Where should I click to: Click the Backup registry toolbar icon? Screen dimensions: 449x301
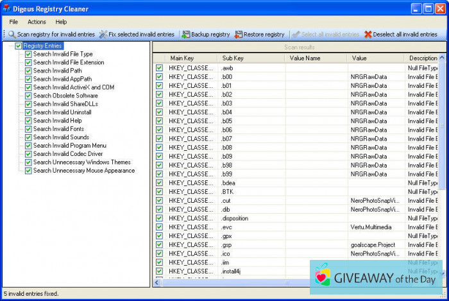(186, 35)
